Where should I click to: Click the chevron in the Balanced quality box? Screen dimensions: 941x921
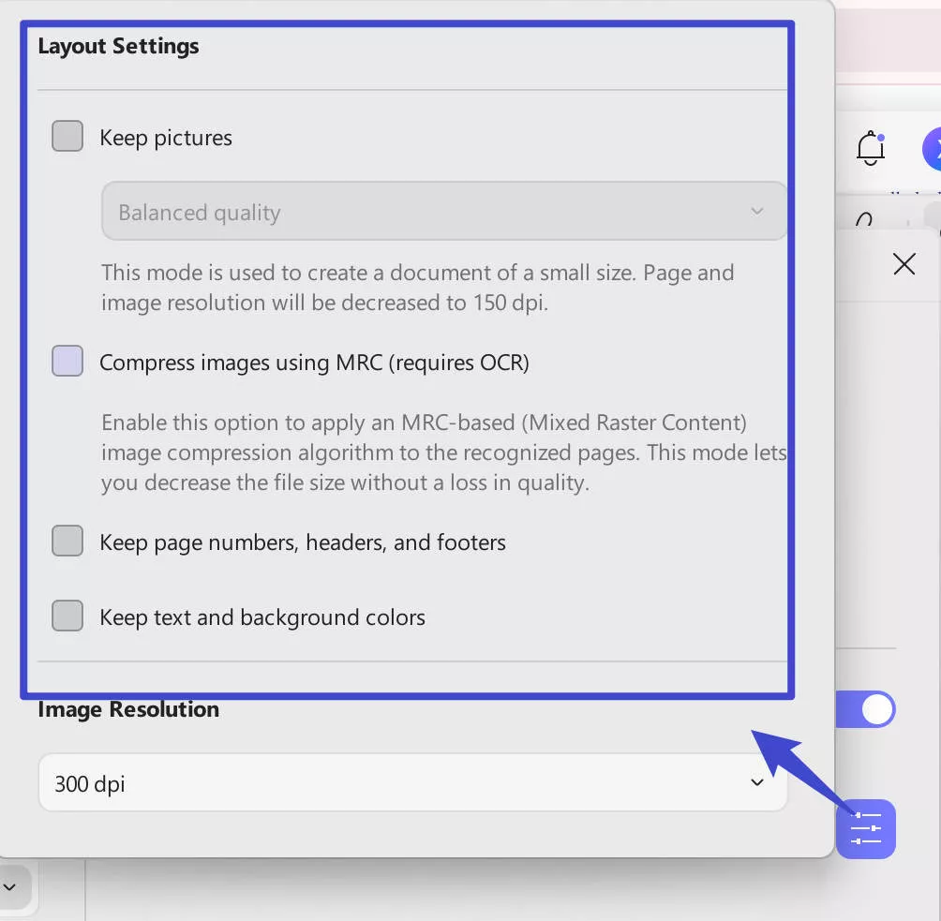[757, 212]
